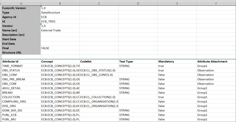Select the empty Structure URL value cell
The width and height of the screenshot is (236, 122).
point(60,53)
